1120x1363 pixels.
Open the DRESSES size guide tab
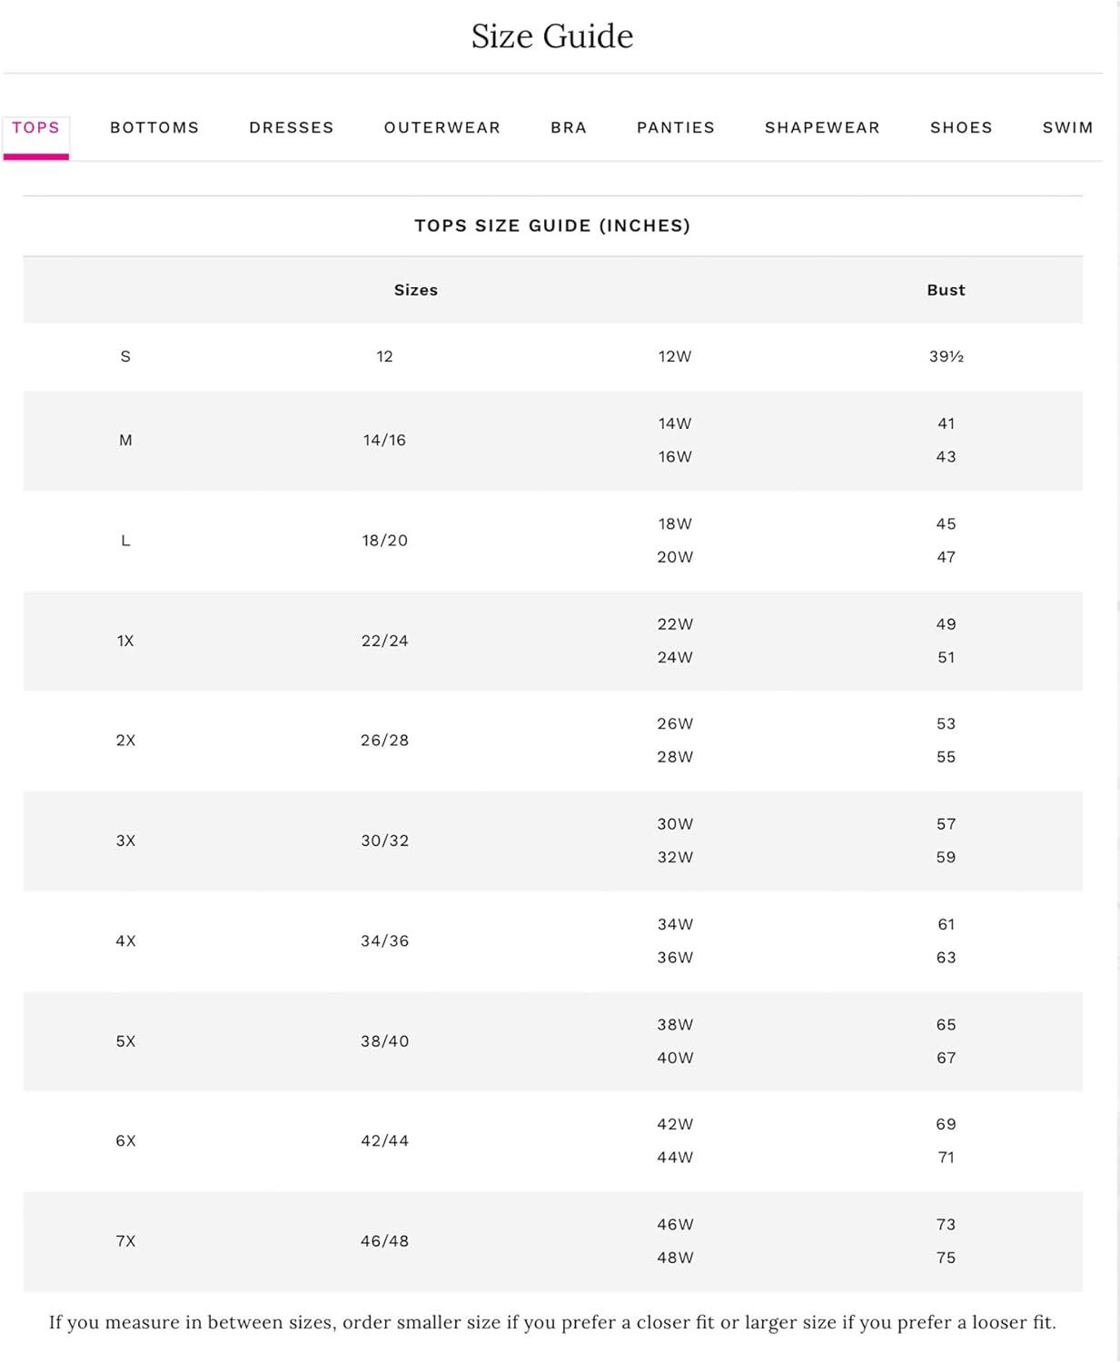point(292,128)
